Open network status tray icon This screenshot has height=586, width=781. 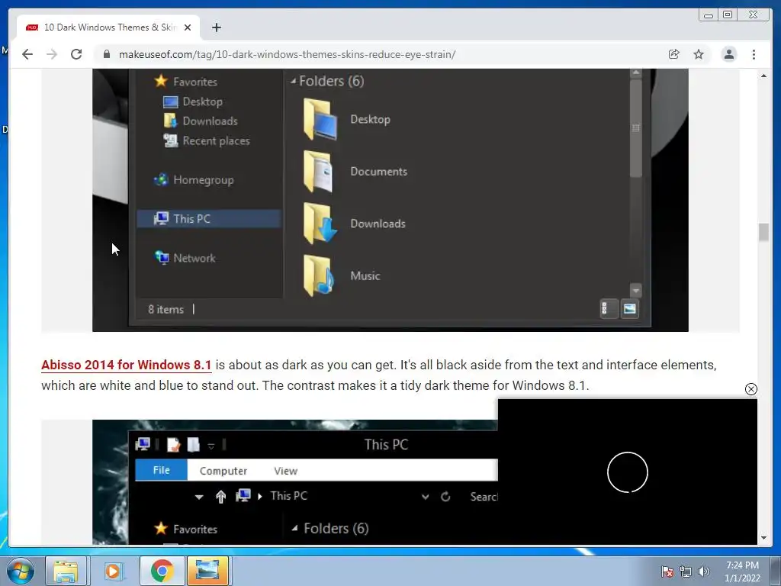[686, 572]
